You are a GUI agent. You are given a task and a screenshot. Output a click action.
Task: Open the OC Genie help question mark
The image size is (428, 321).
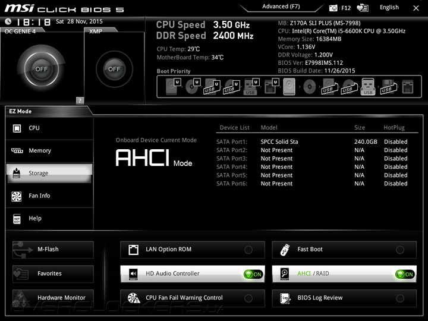click(x=80, y=100)
